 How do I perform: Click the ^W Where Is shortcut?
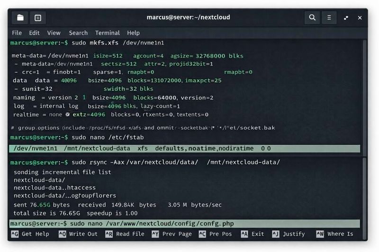point(335,234)
